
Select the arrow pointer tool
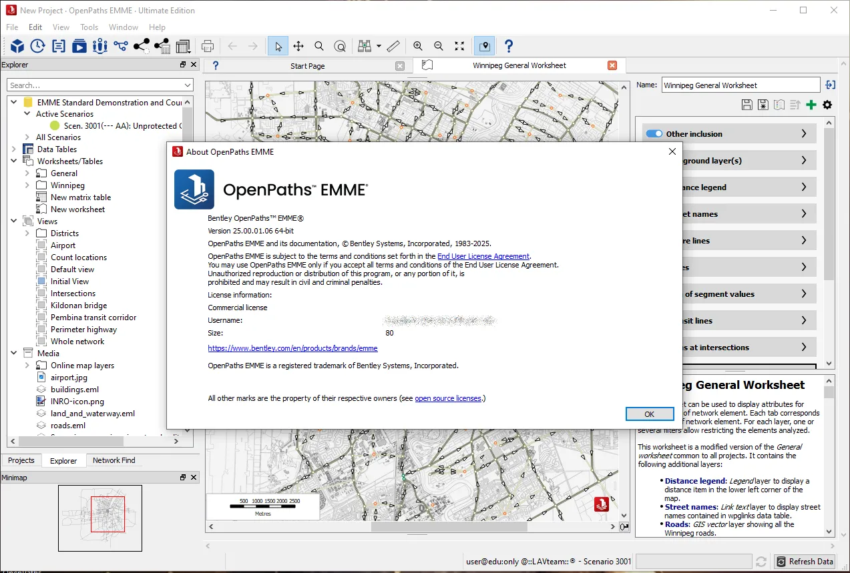[x=278, y=46]
